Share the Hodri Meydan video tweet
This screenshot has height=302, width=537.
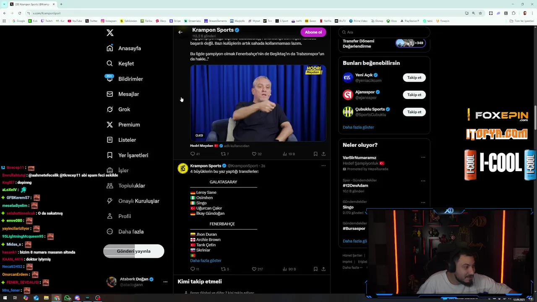click(323, 154)
